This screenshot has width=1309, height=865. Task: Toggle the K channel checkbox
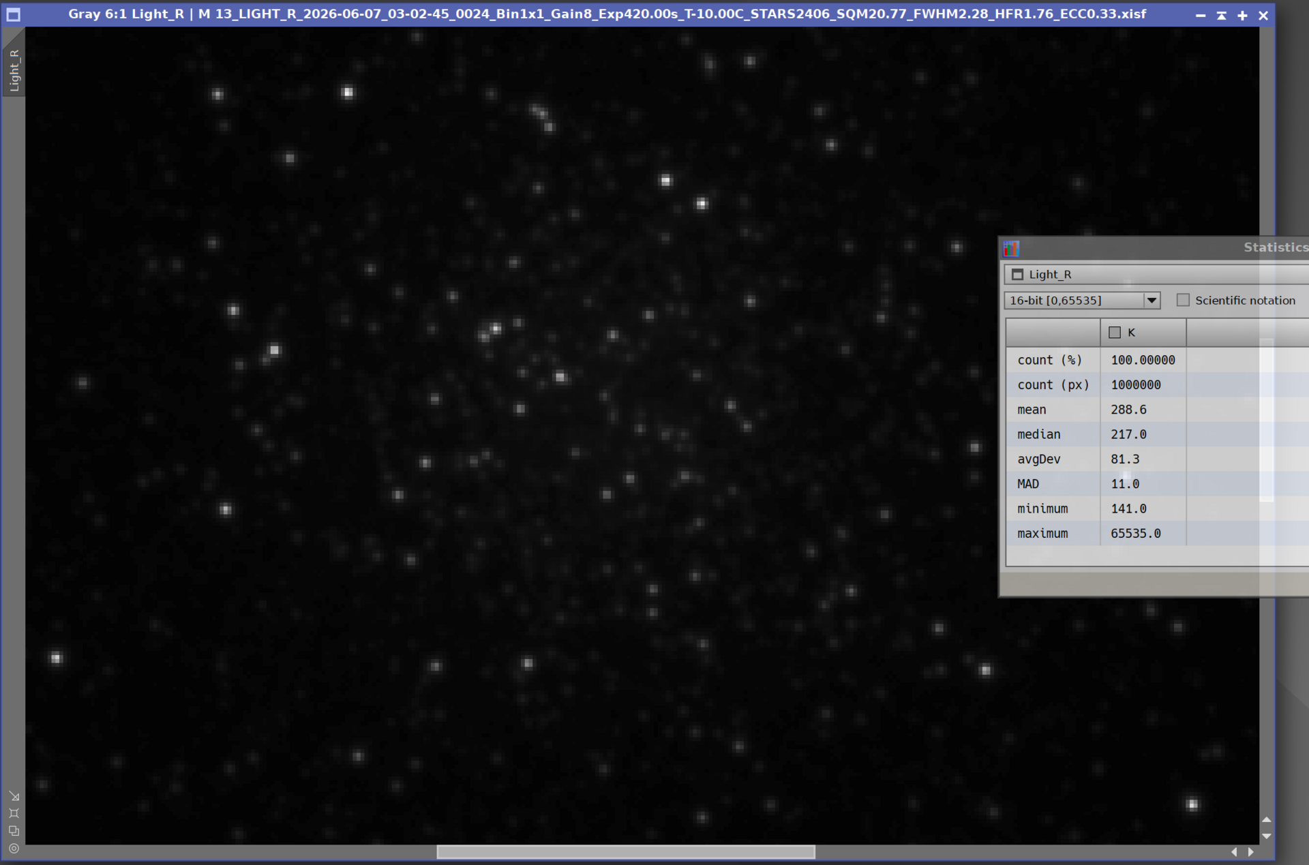coord(1115,333)
